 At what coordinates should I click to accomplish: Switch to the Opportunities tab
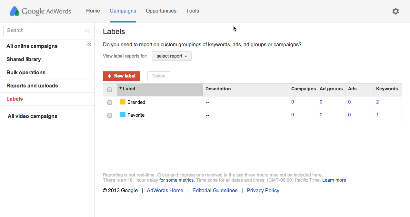[x=161, y=11]
